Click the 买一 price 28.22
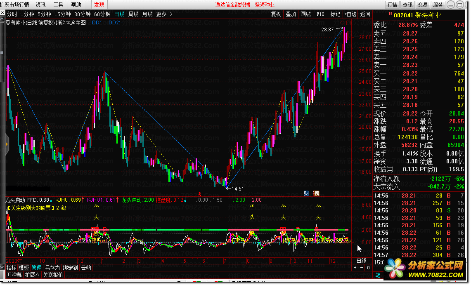The width and height of the screenshot is (471, 285). pos(410,73)
